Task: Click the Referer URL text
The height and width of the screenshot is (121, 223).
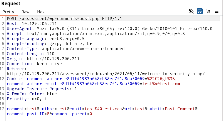Action: pyautogui.click(x=105, y=74)
